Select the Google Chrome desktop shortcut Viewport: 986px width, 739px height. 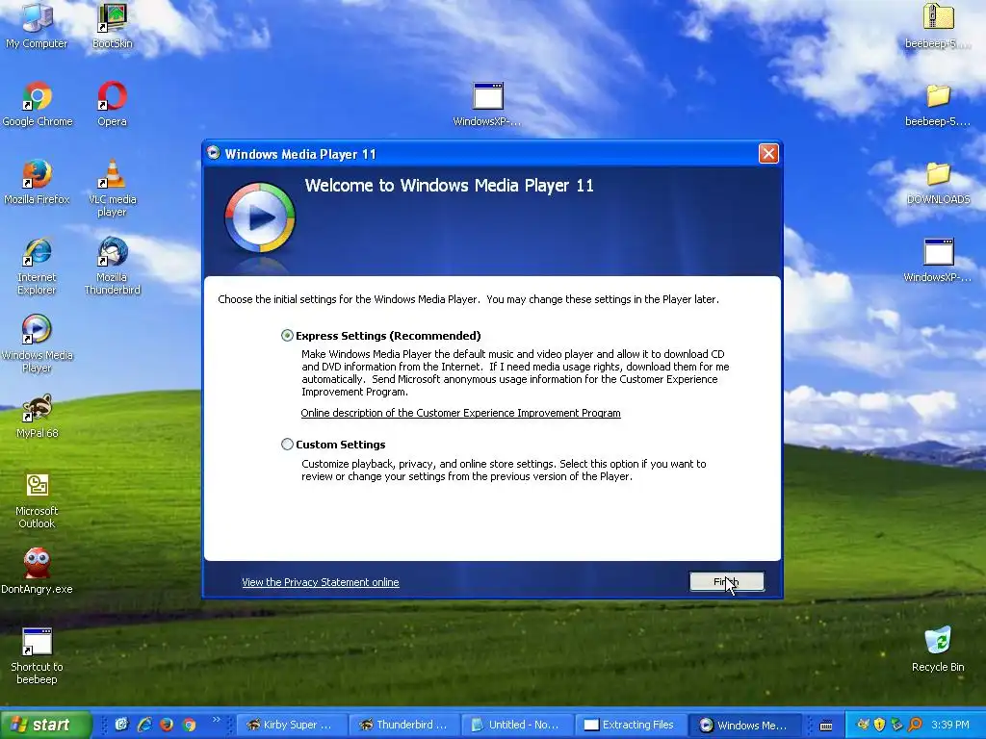click(x=38, y=104)
